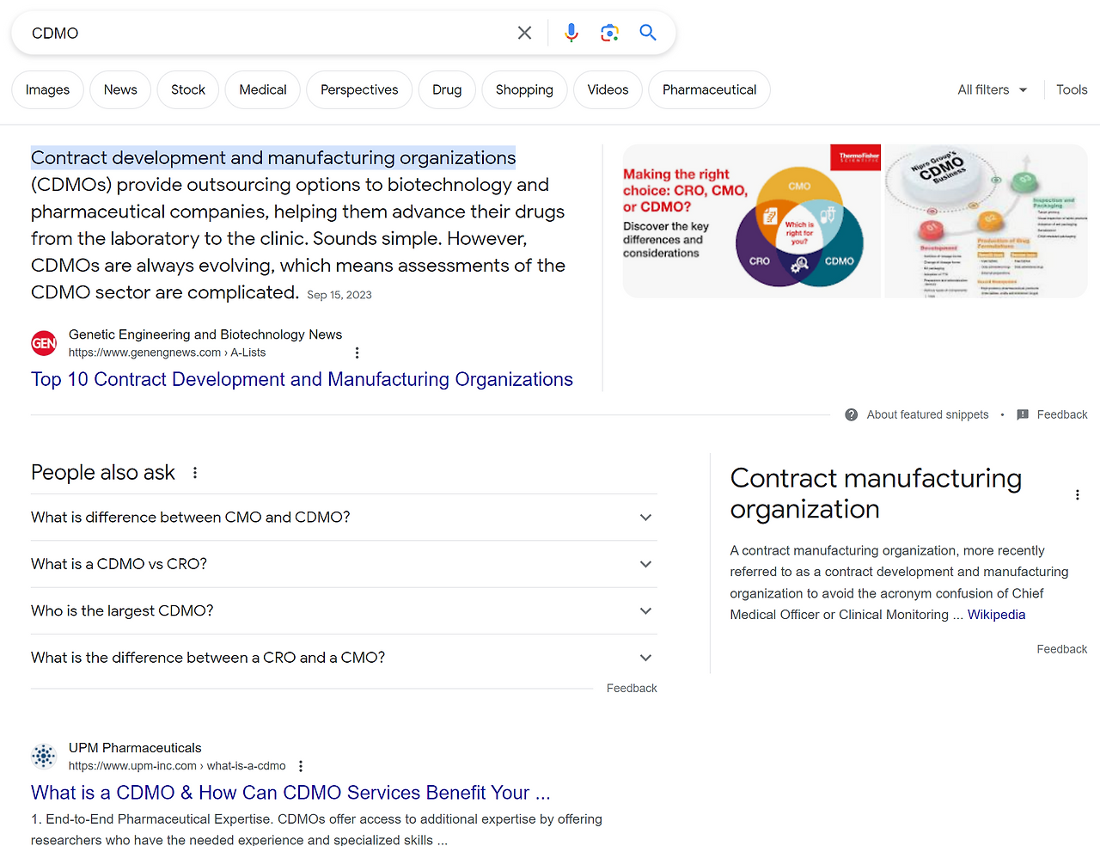Click the 'Sep 15, 2023' snippet date
The image size is (1100, 846).
point(339,295)
